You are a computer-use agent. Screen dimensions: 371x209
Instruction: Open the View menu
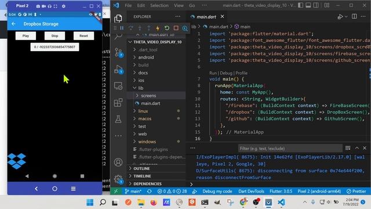pyautogui.click(x=179, y=5)
